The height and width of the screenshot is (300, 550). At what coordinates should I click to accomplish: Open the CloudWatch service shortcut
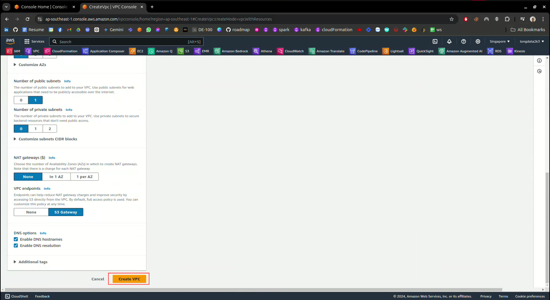(290, 51)
